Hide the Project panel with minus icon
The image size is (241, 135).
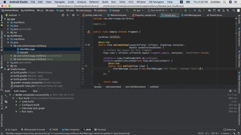pyautogui.click(x=78, y=15)
